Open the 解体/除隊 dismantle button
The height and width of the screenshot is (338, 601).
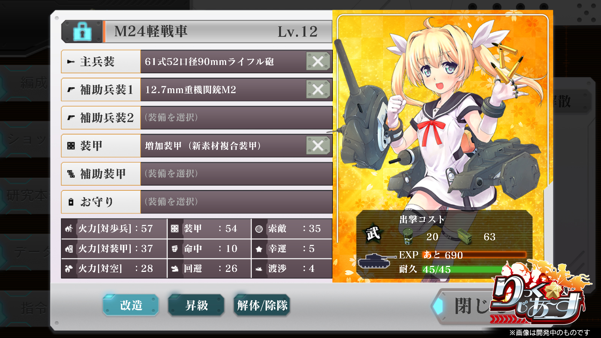(262, 305)
